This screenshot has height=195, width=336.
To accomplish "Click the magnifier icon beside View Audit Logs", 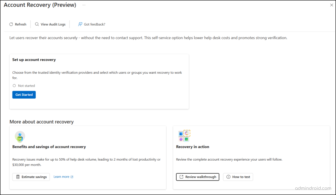I will 36,24.
